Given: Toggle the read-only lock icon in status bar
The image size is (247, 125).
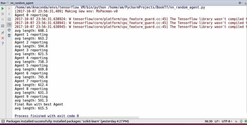Looking at the screenshot, I should click(236, 121).
